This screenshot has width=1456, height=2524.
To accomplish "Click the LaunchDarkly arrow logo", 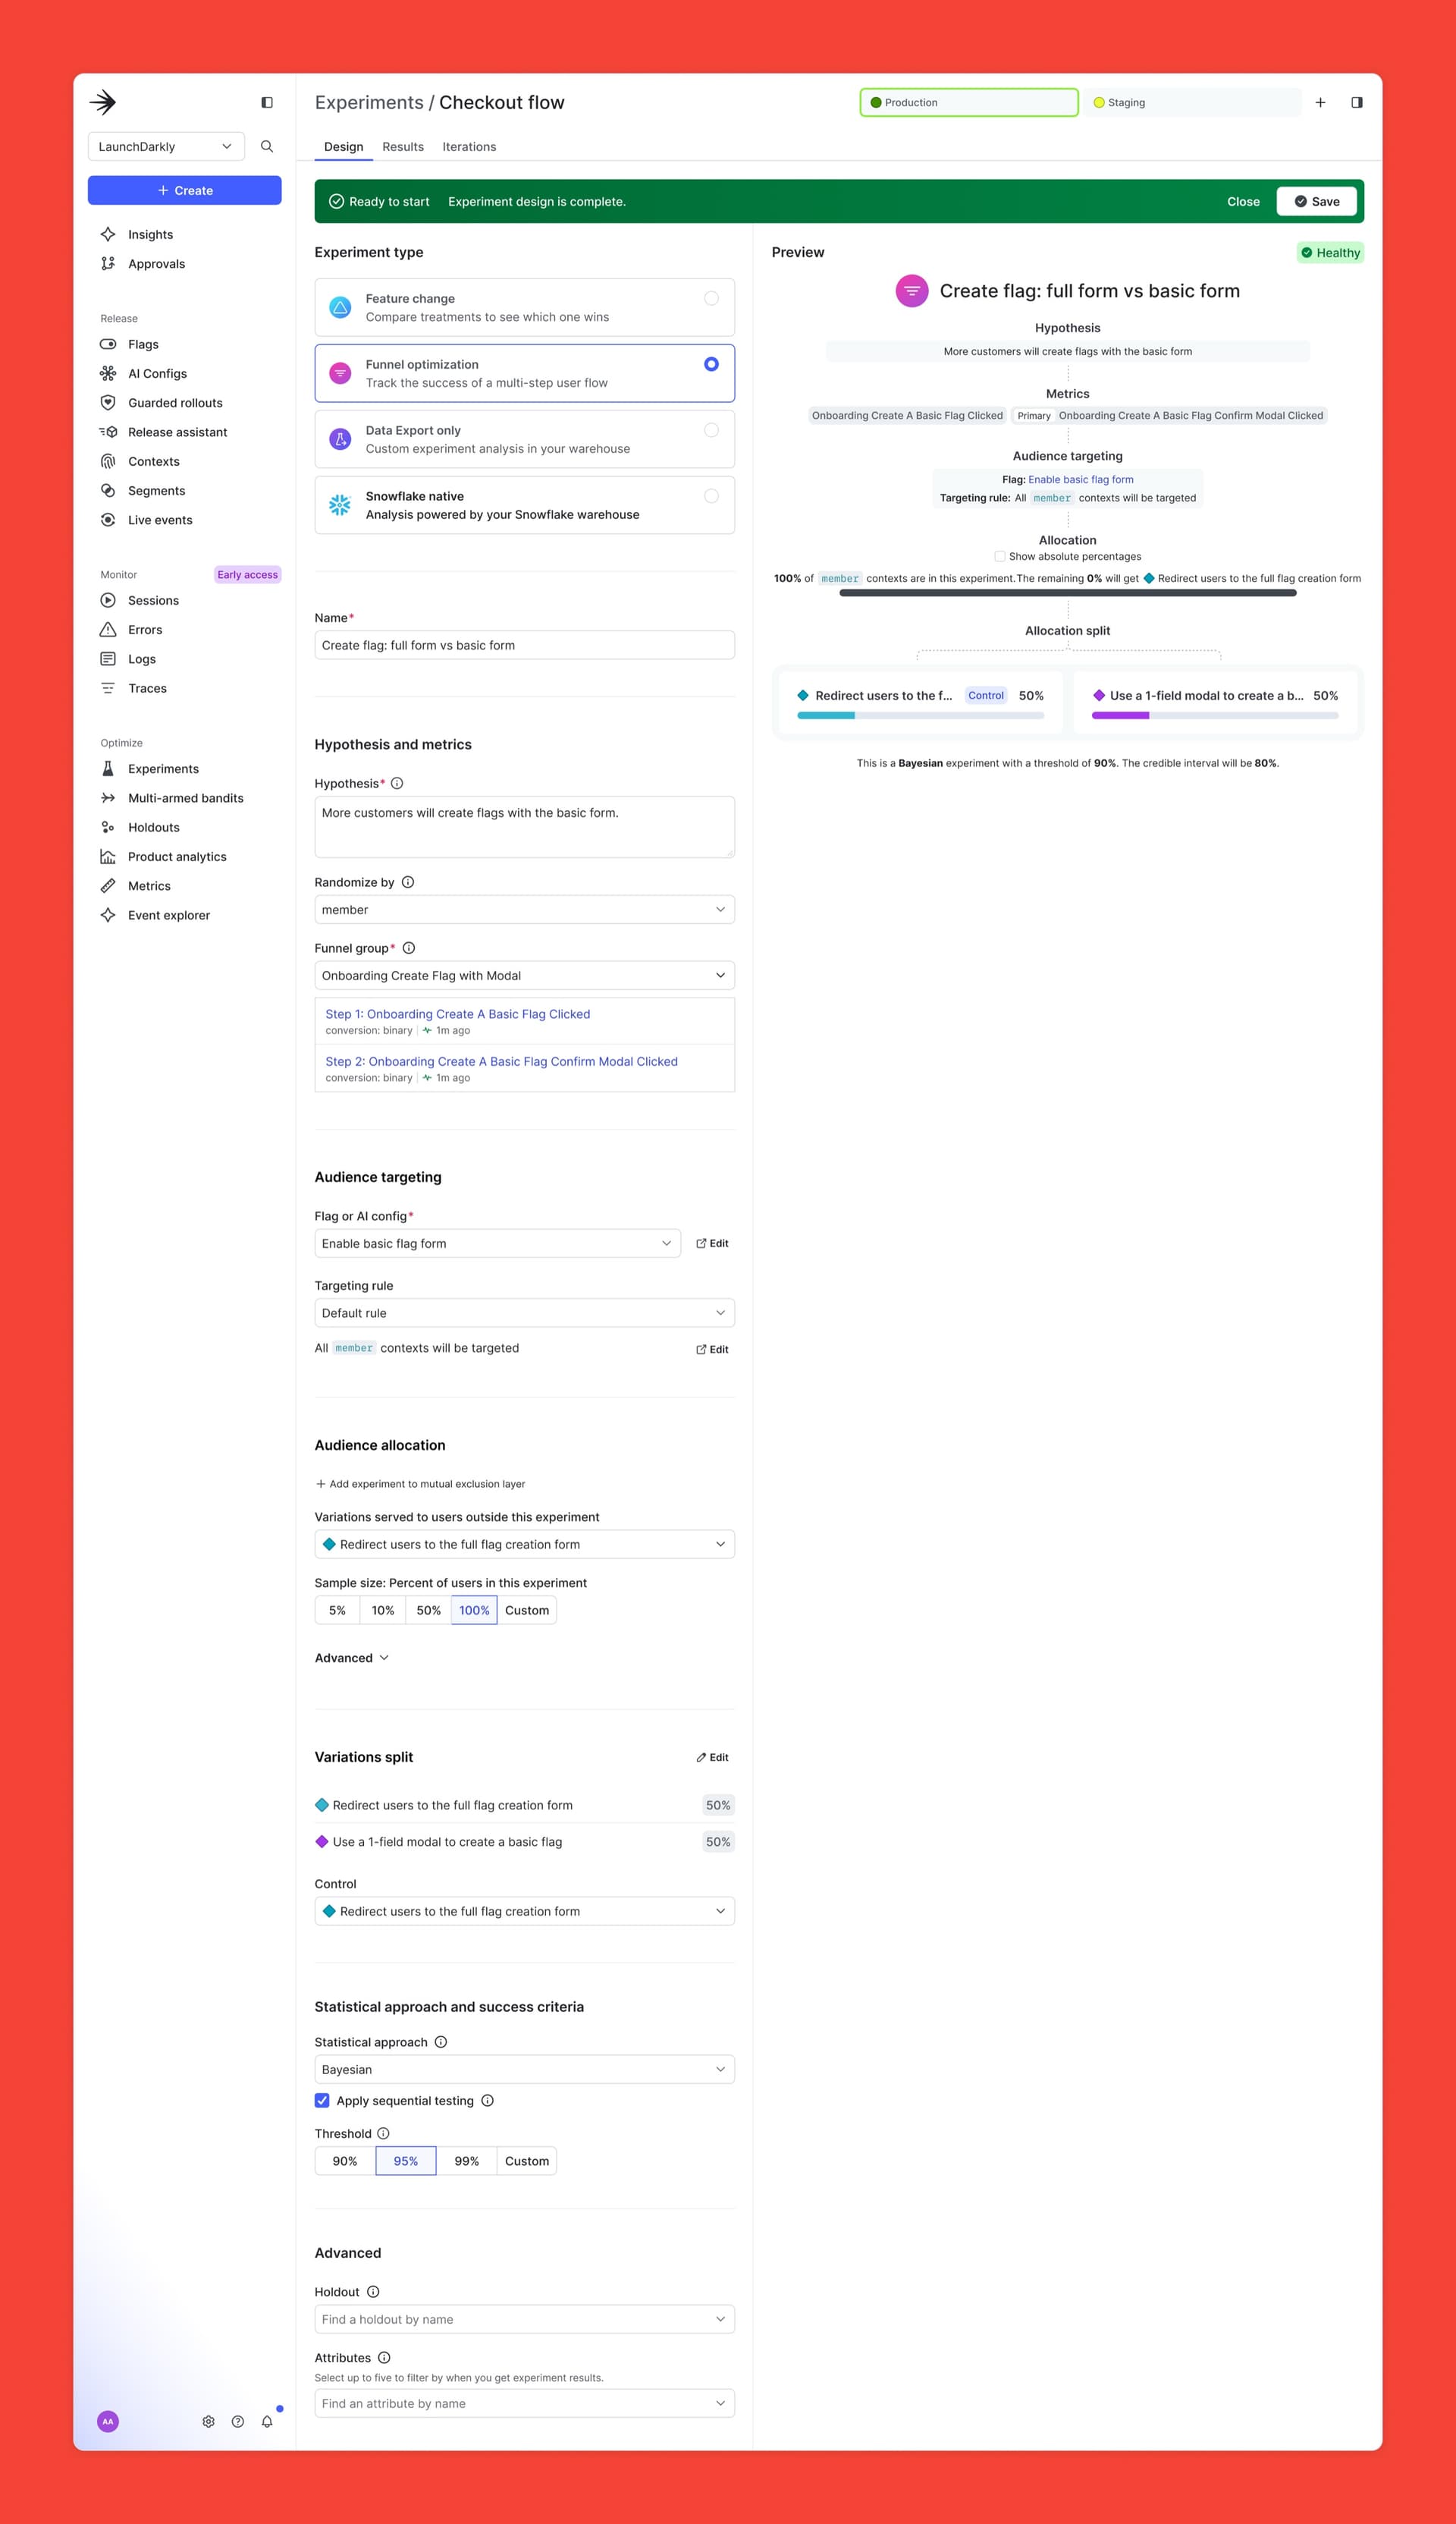I will 103,102.
